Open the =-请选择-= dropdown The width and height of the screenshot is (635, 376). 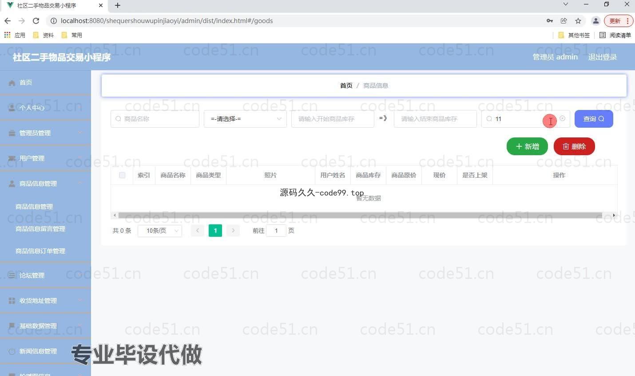(245, 119)
